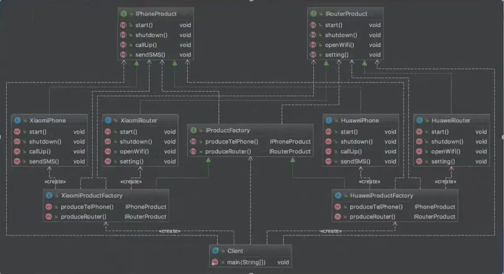Select the HuaweiProductFactory class title
Screen dimensions: 504x274
pyautogui.click(x=382, y=195)
